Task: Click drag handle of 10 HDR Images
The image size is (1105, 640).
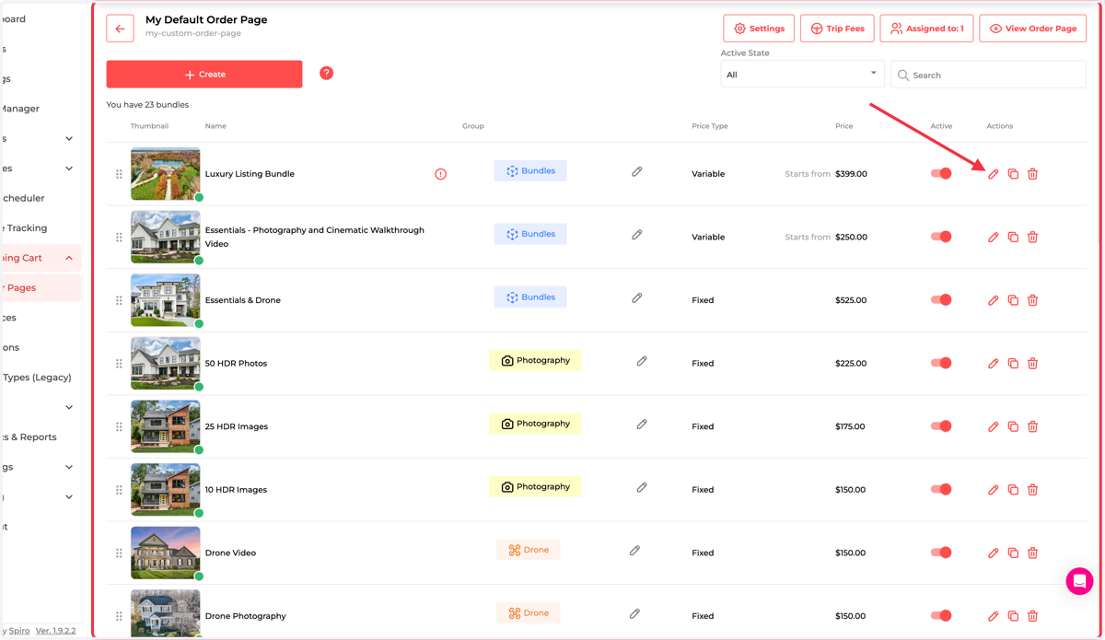Action: [119, 490]
